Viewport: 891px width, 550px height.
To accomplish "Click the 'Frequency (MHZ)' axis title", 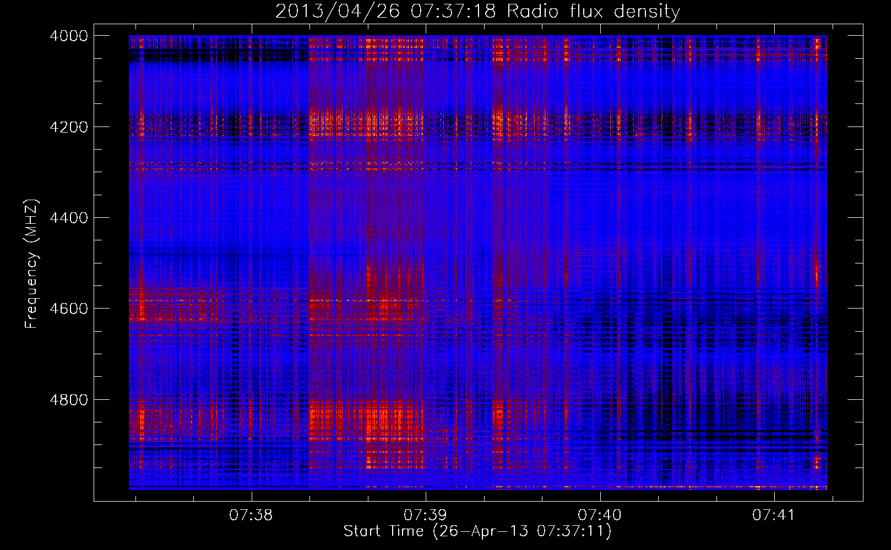I will [x=32, y=264].
